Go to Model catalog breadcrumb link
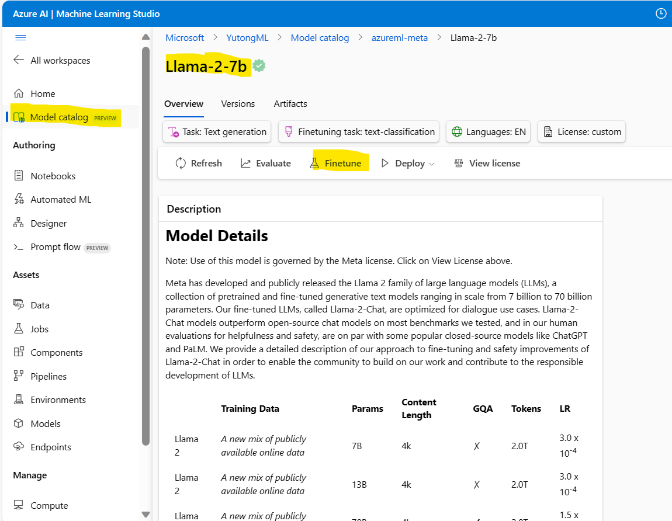This screenshot has width=672, height=521. [x=320, y=38]
